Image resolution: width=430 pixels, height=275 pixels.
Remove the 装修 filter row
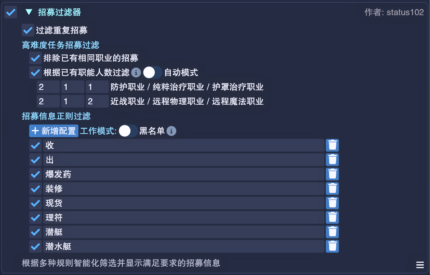point(332,188)
